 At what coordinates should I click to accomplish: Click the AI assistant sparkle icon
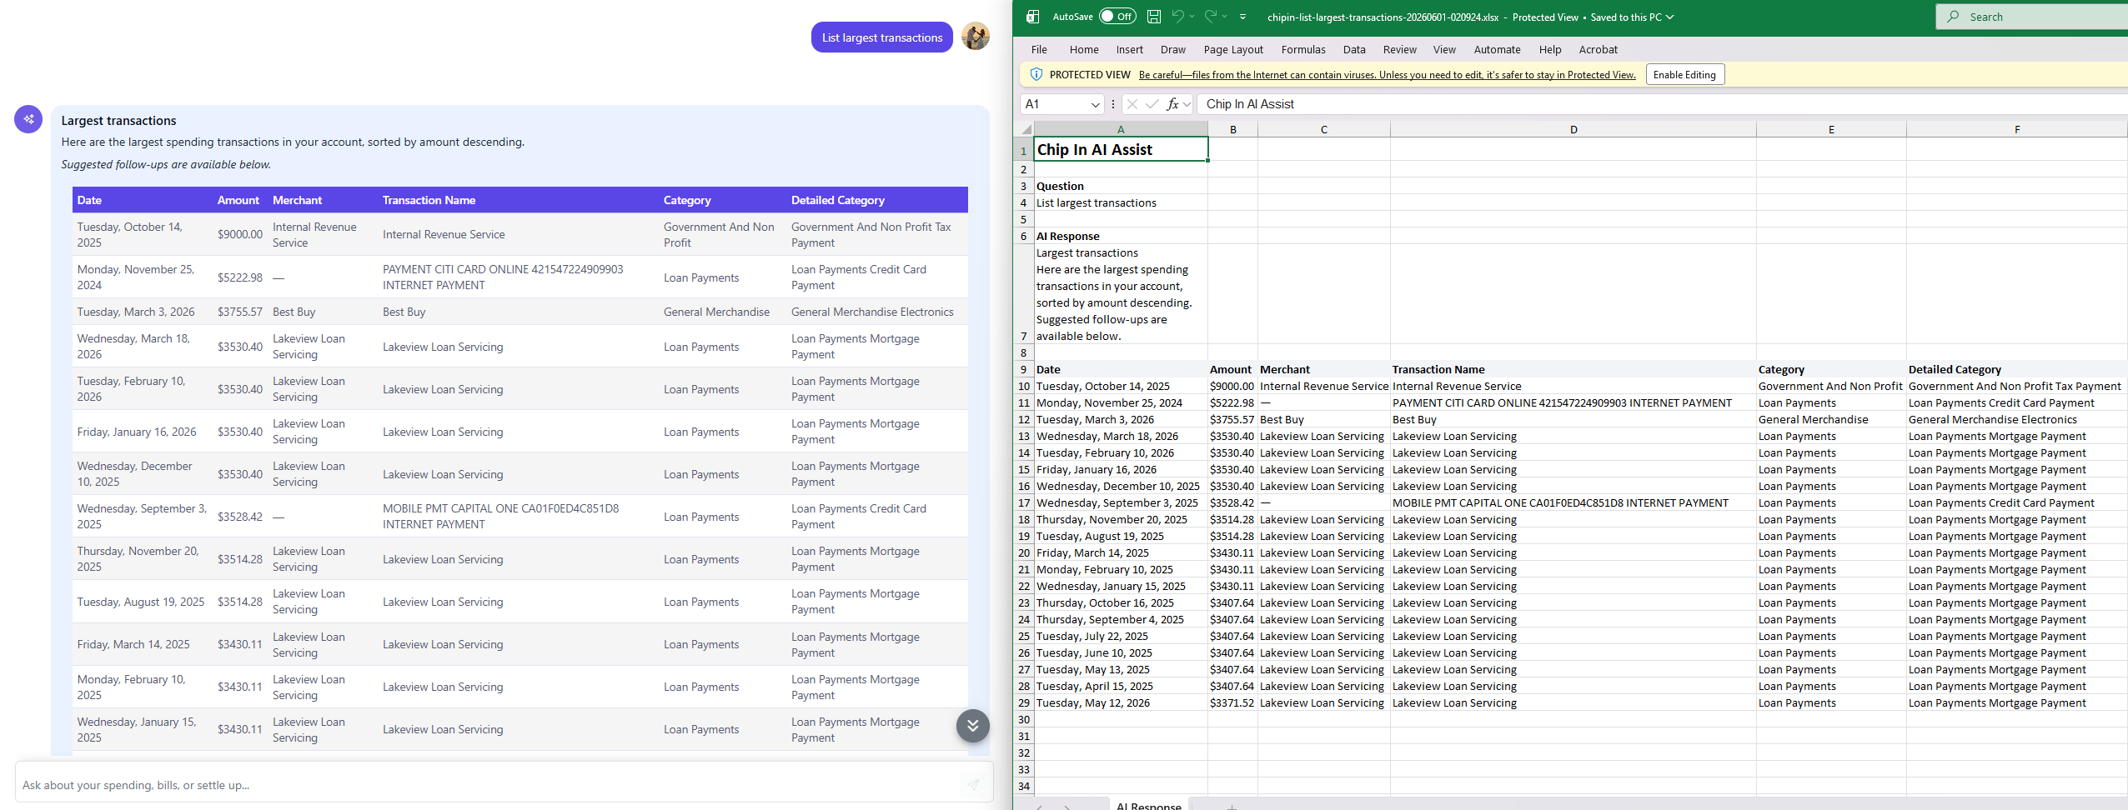pyautogui.click(x=28, y=118)
